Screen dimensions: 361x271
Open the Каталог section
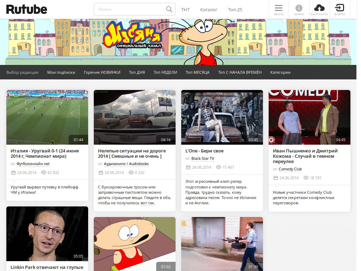(x=209, y=10)
